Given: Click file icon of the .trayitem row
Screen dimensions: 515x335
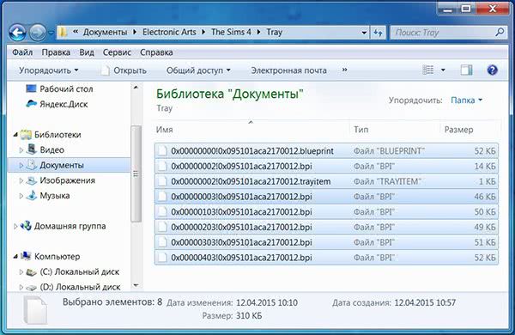Looking at the screenshot, I should point(162,181).
